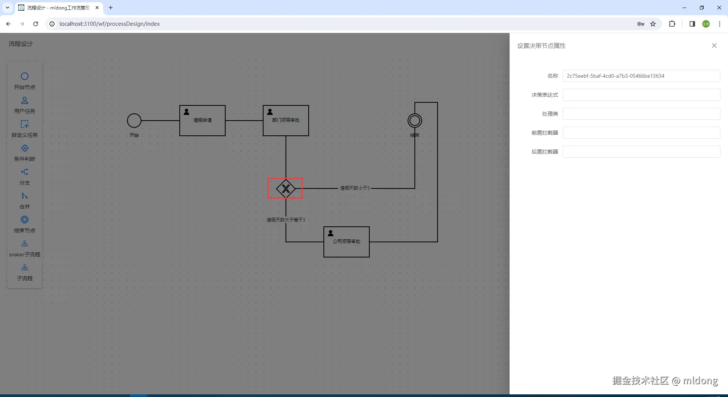Select the snaker子流程 tool

tap(25, 248)
